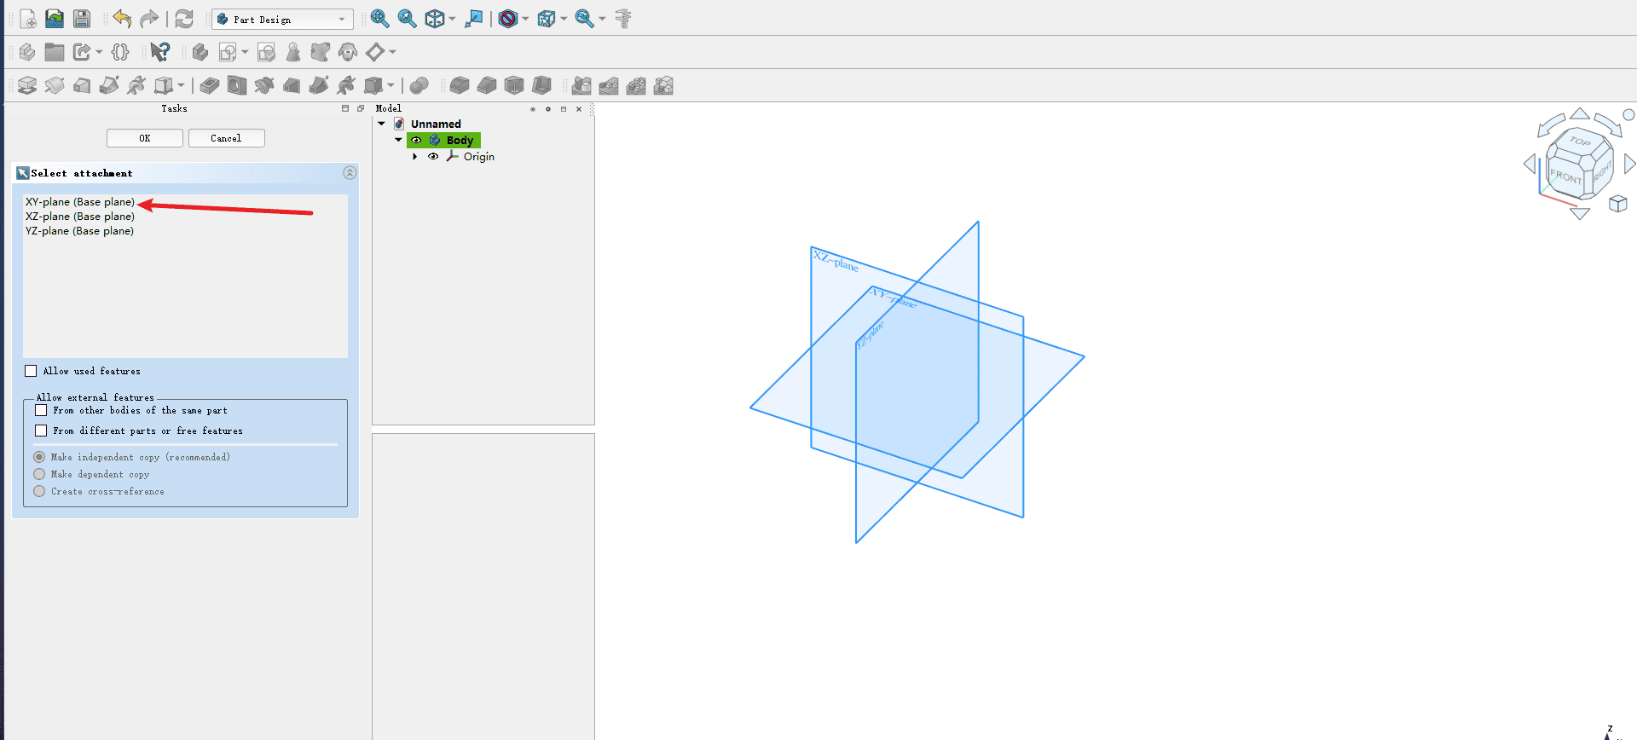Click the Refresh recompute icon
This screenshot has width=1637, height=740.
[x=184, y=19]
